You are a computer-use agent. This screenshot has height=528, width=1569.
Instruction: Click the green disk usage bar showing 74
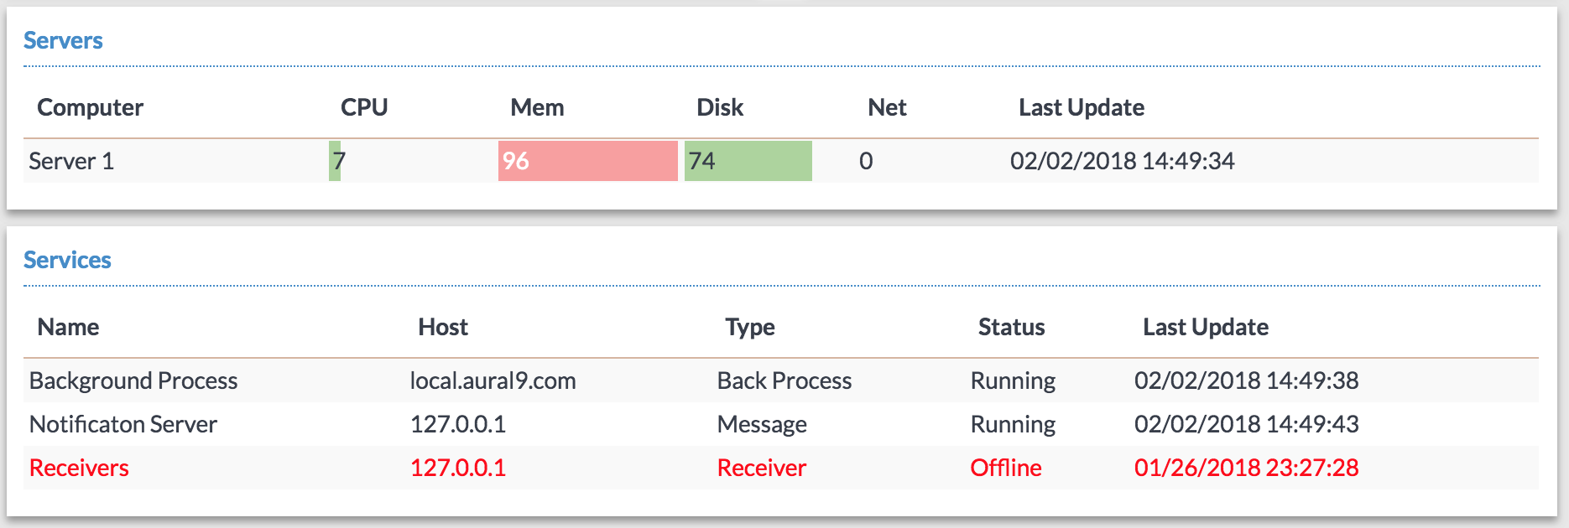pyautogui.click(x=748, y=161)
